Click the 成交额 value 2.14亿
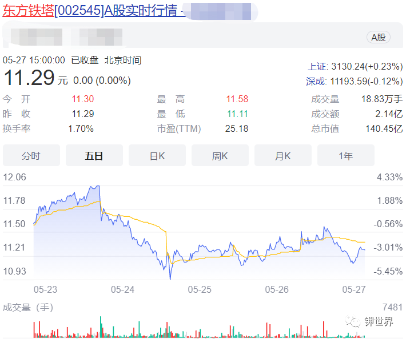Viewport: 406px width, 339px height. [389, 114]
